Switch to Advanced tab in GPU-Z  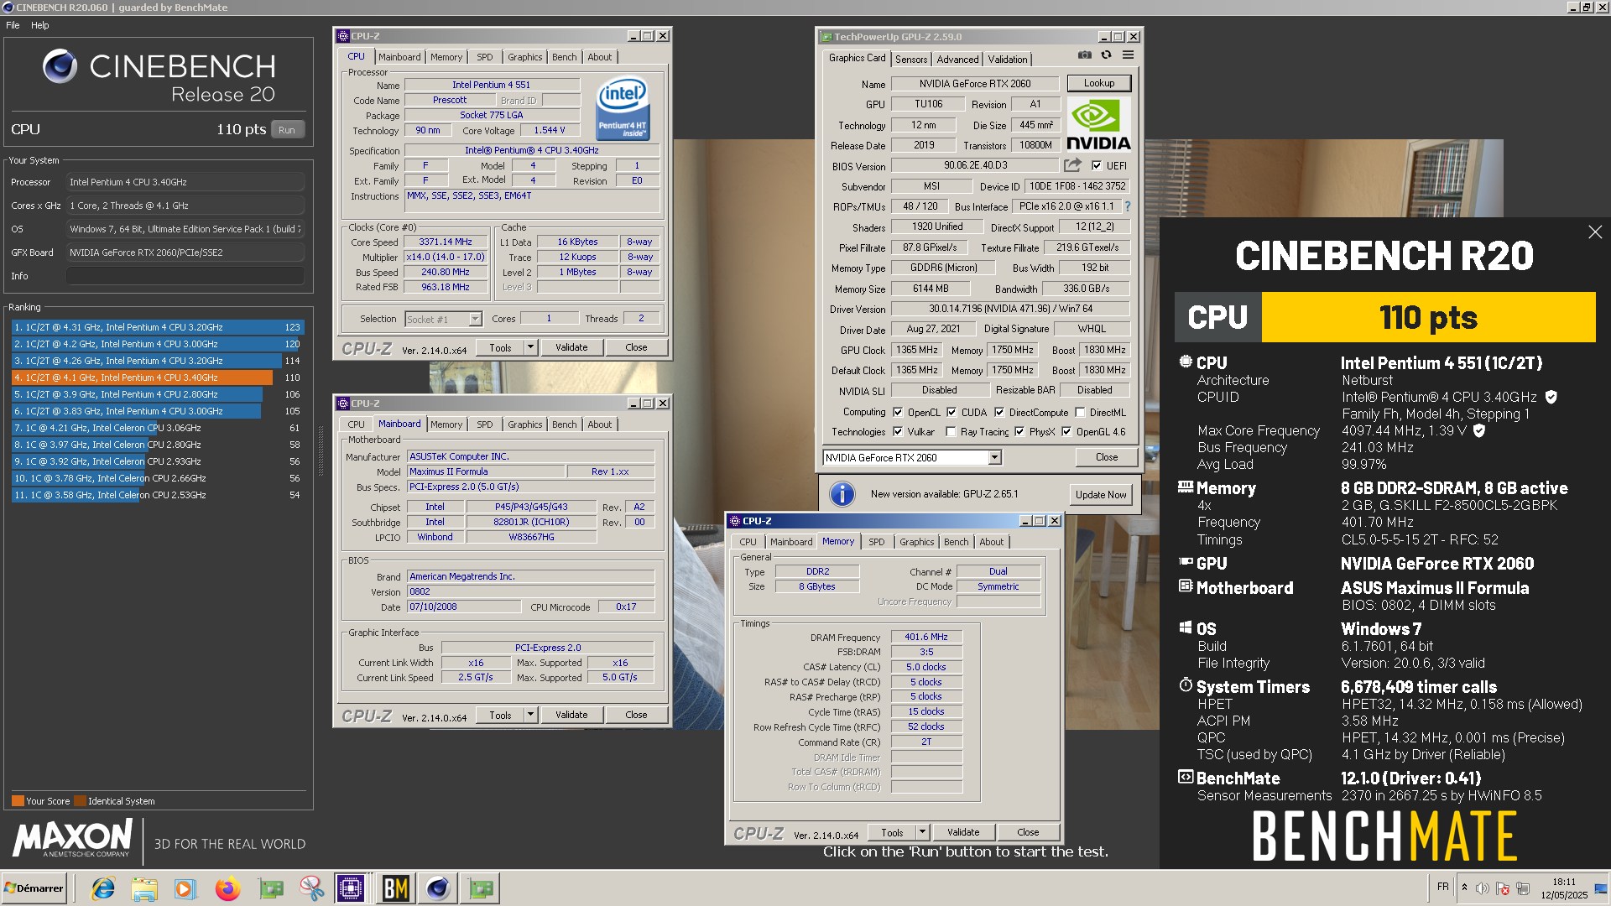(x=957, y=59)
